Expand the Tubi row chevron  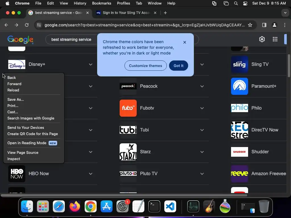point(202,130)
